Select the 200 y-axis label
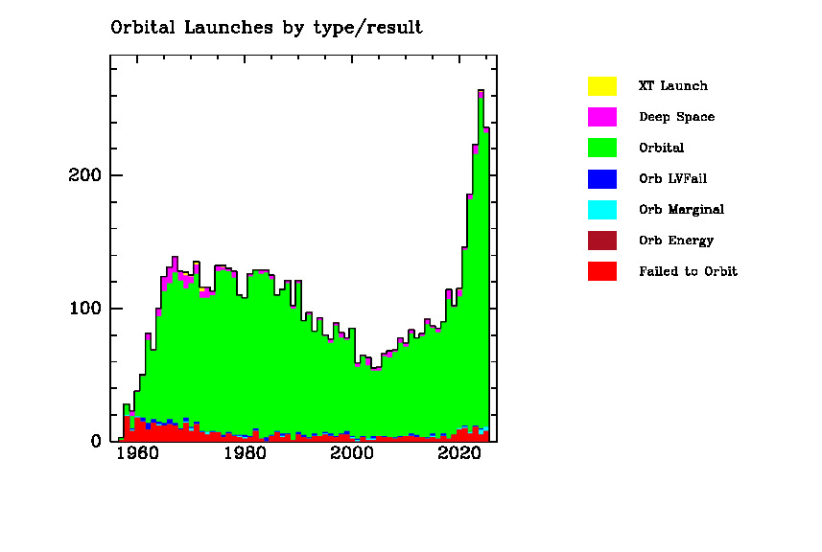822x552 pixels. pyautogui.click(x=82, y=175)
